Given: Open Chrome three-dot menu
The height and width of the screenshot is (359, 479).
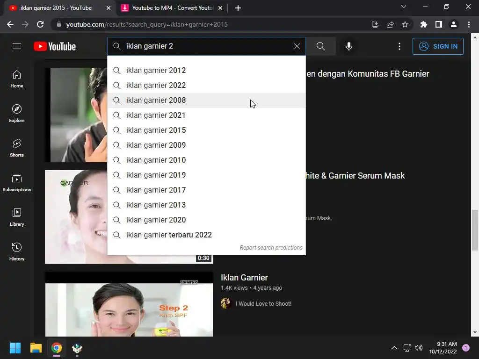Looking at the screenshot, I should (469, 24).
